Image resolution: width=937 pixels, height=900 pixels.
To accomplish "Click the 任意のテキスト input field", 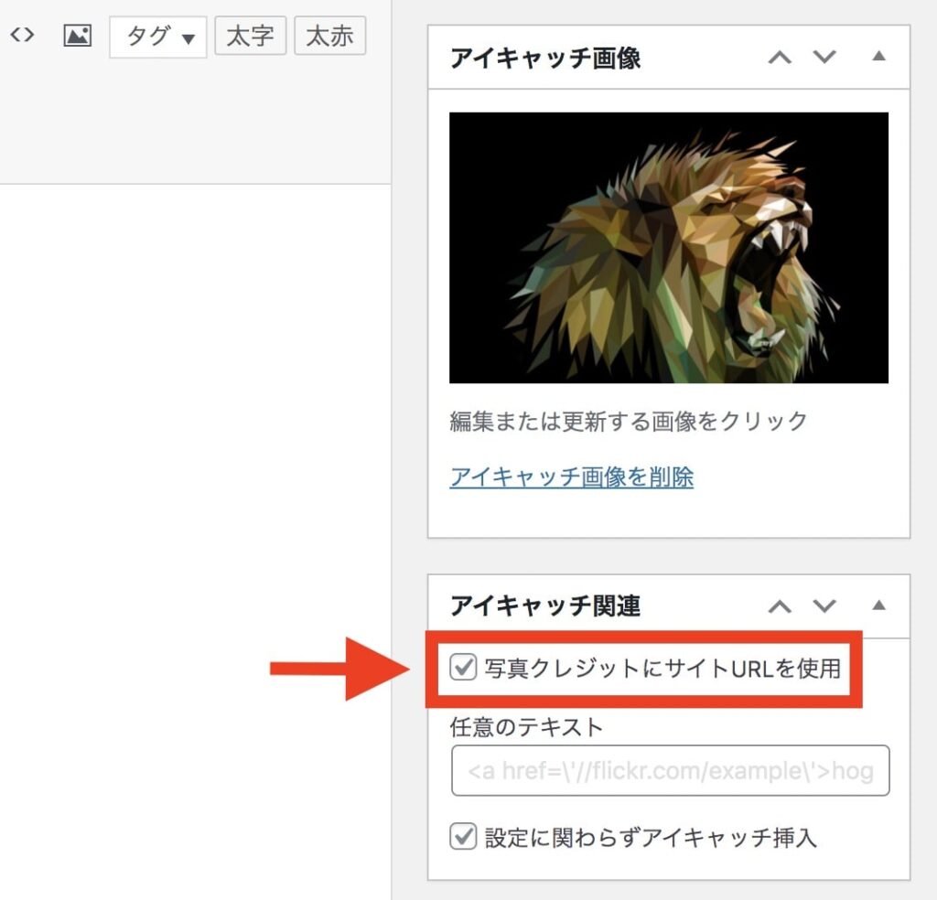I will pyautogui.click(x=671, y=770).
